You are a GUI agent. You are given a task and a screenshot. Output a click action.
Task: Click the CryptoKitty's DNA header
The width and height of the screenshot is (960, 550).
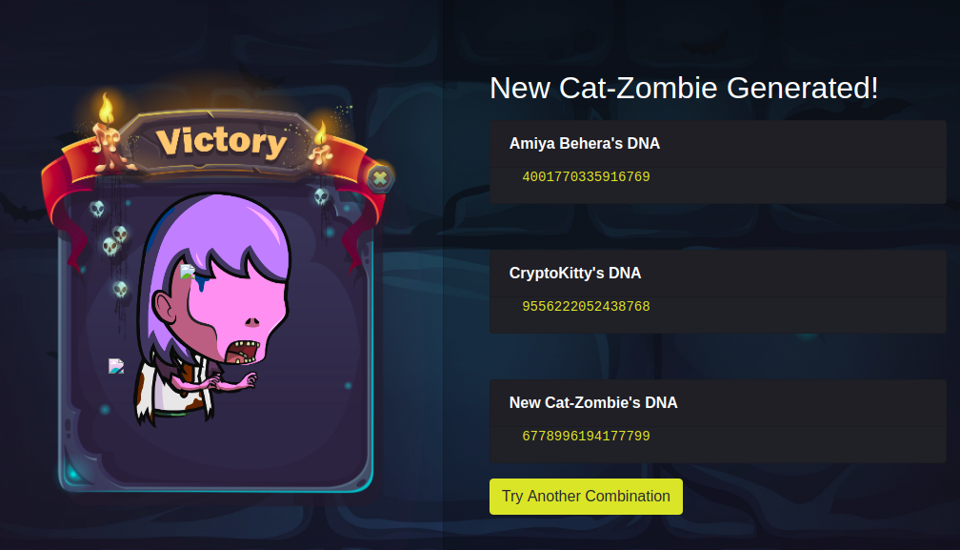pyautogui.click(x=575, y=274)
